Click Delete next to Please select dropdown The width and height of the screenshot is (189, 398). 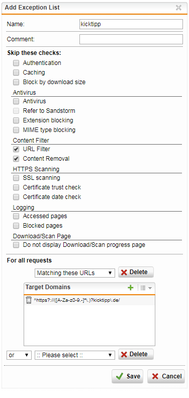pyautogui.click(x=136, y=354)
